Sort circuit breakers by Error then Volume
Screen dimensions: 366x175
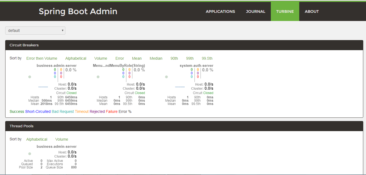click(42, 58)
